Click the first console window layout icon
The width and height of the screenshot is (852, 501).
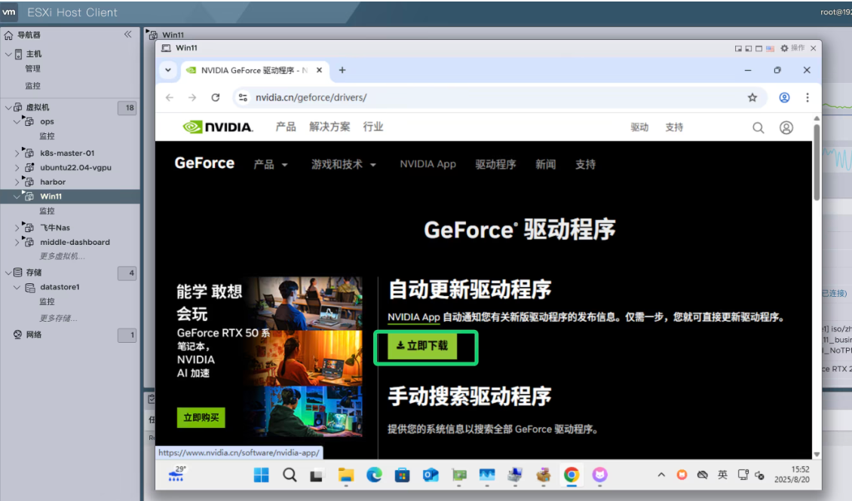(738, 49)
